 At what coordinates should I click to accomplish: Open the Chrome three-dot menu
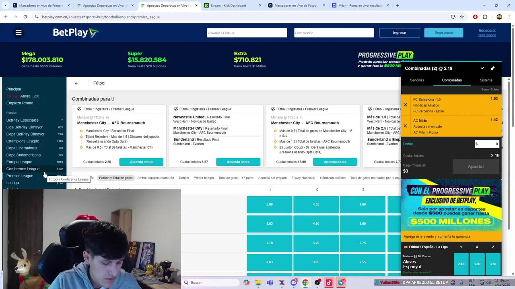509,17
